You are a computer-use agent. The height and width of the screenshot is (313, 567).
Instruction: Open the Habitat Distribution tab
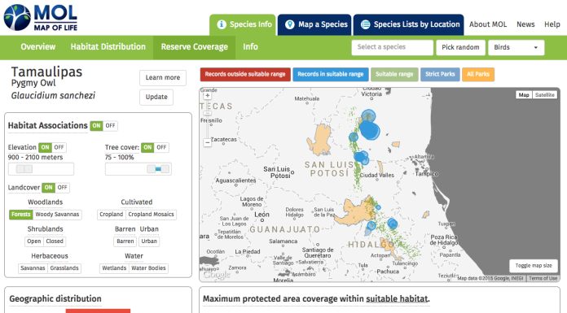pos(108,47)
